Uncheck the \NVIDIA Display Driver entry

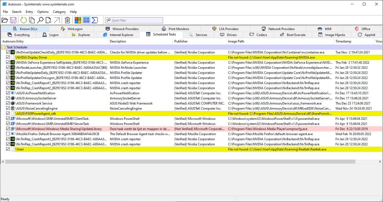(8, 57)
